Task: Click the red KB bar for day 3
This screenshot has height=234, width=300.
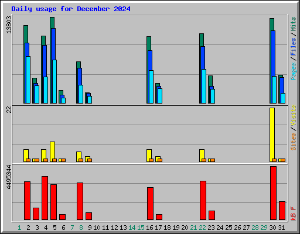Action: pos(36,214)
